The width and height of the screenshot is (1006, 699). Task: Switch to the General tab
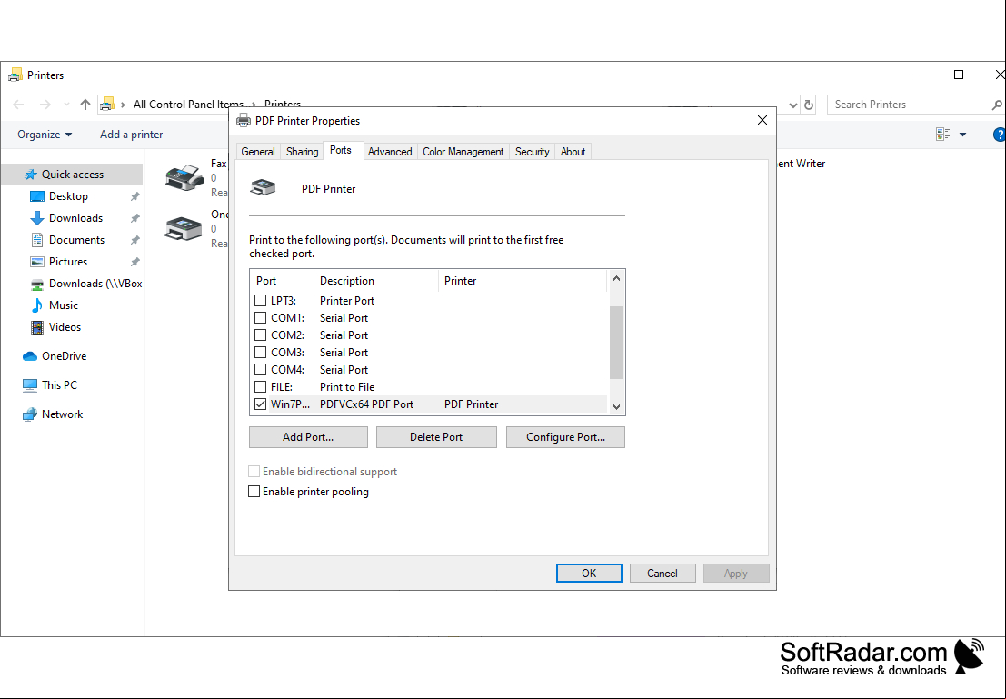click(x=258, y=152)
